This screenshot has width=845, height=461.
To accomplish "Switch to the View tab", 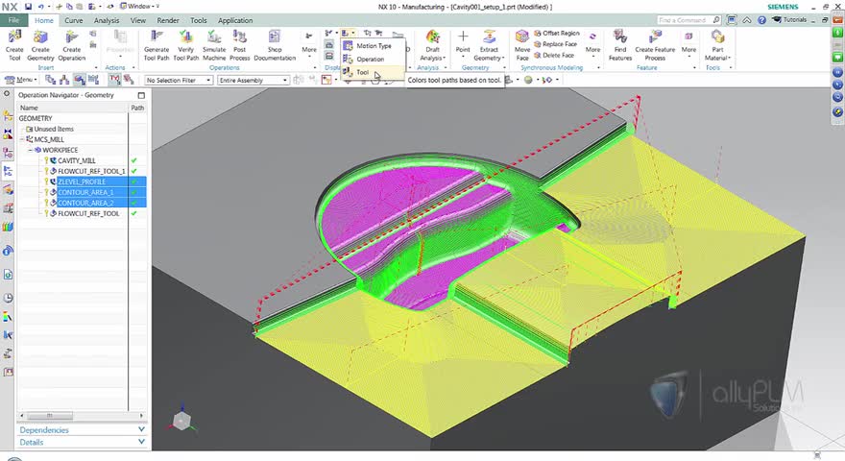I will click(x=138, y=20).
